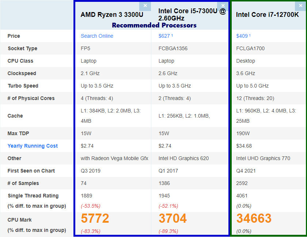Click the 34663 CPU Mark score
The width and height of the screenshot is (307, 237).
point(254,219)
